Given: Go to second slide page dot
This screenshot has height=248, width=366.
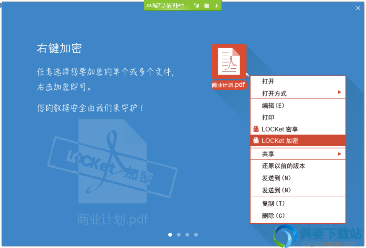Looking at the screenshot, I should click(179, 235).
